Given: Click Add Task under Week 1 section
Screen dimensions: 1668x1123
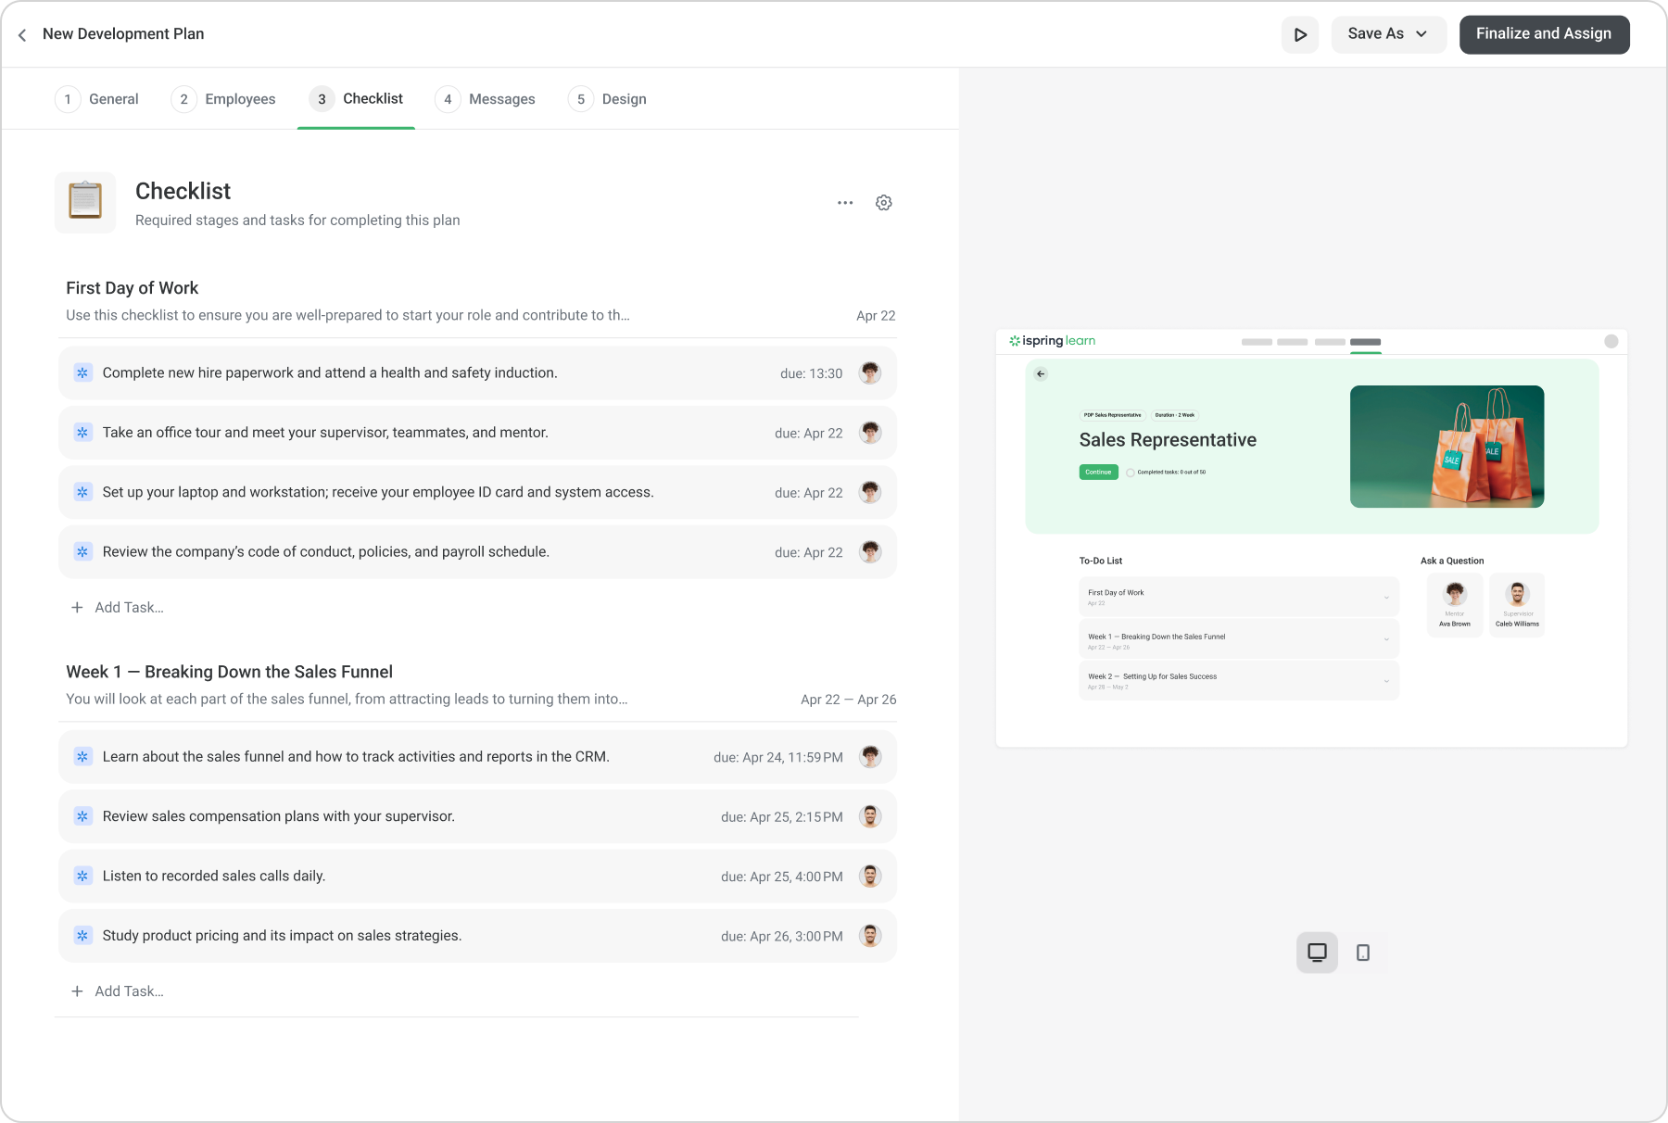Looking at the screenshot, I should [118, 991].
